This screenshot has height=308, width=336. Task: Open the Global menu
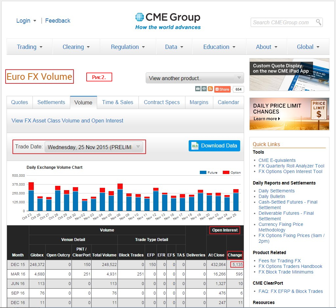(x=308, y=47)
